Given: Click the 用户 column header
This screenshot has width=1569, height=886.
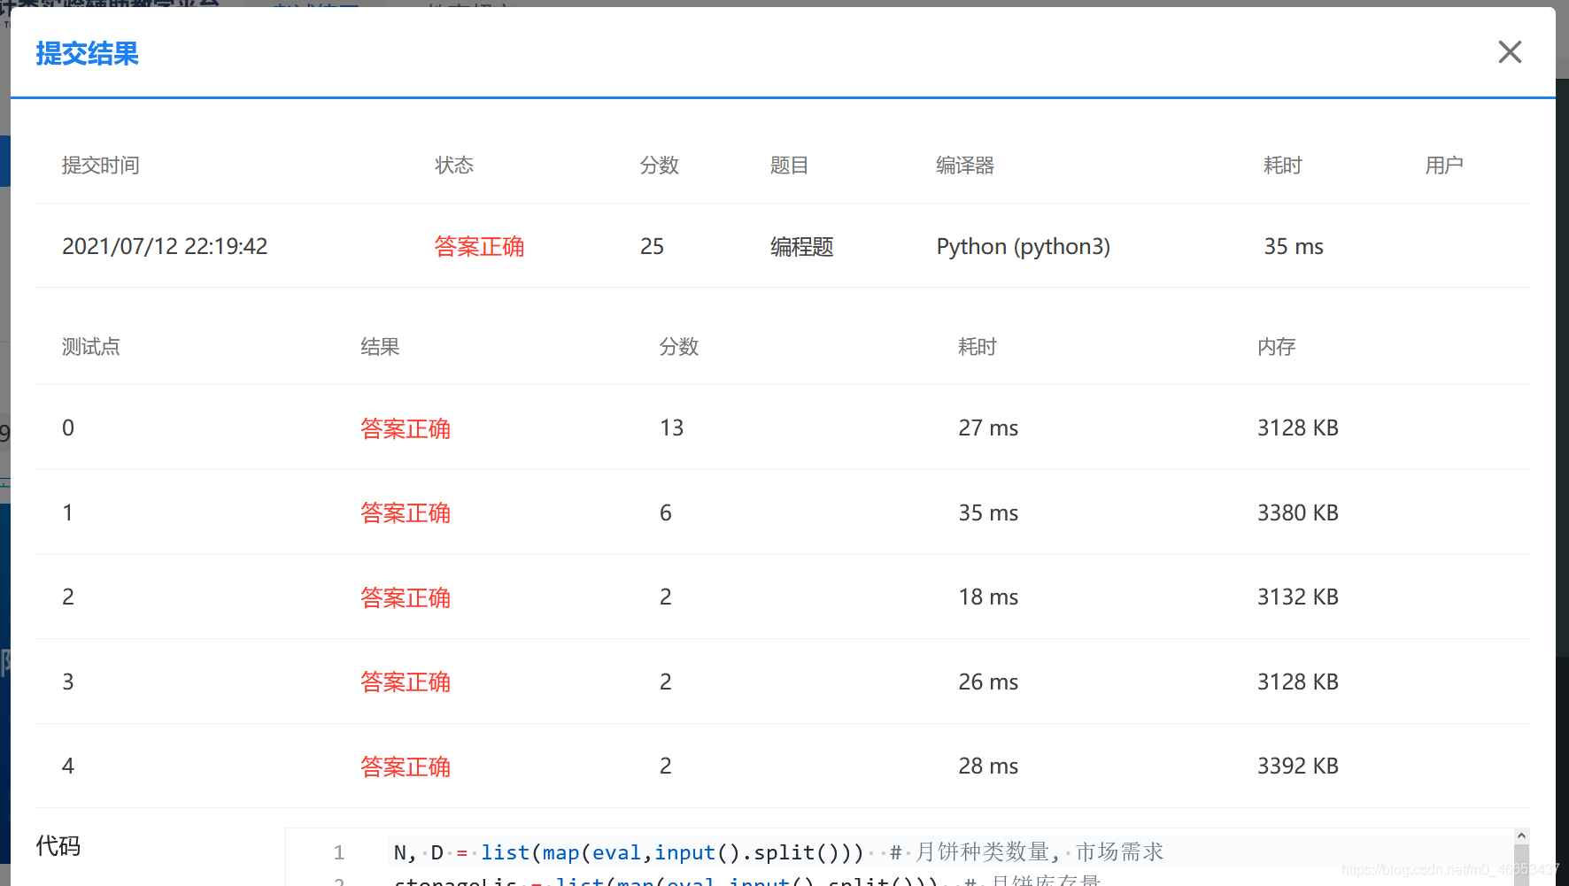Looking at the screenshot, I should 1443,166.
